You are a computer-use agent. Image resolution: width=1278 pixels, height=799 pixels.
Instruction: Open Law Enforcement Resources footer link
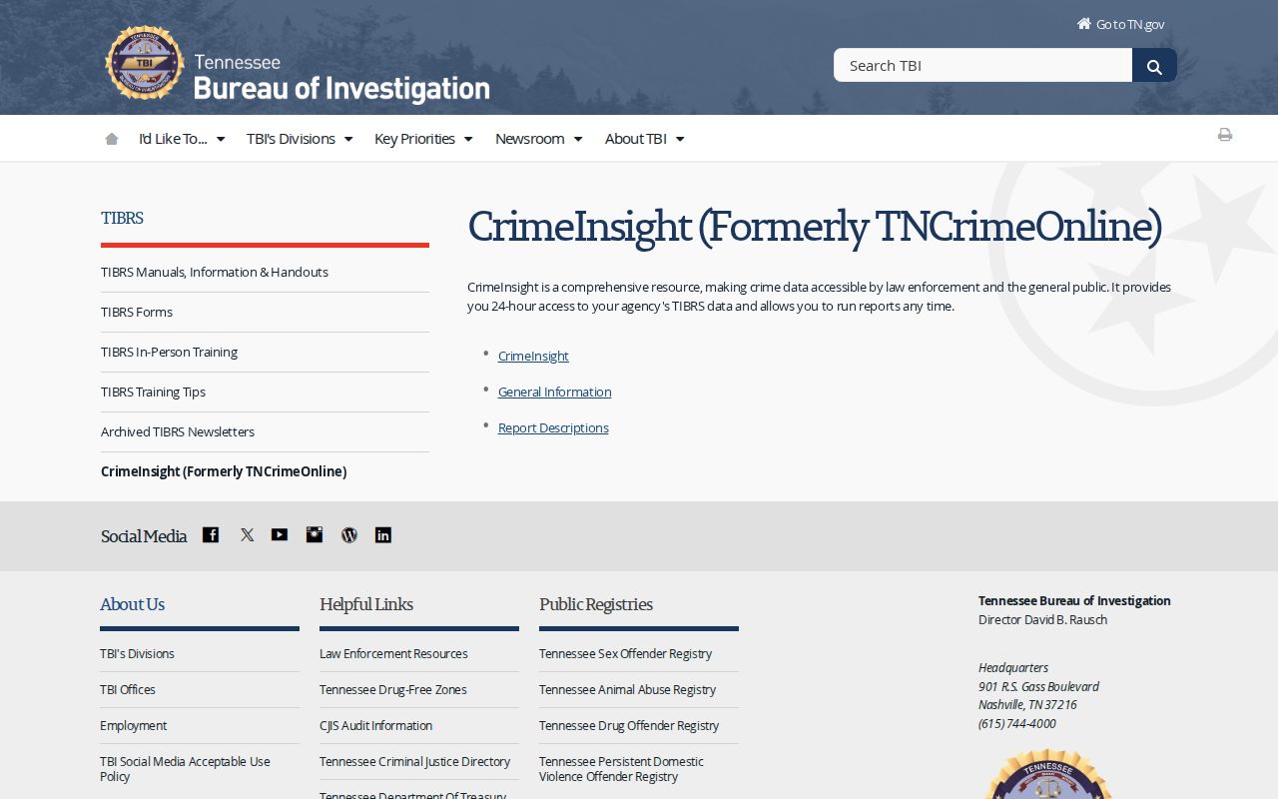[x=393, y=653]
